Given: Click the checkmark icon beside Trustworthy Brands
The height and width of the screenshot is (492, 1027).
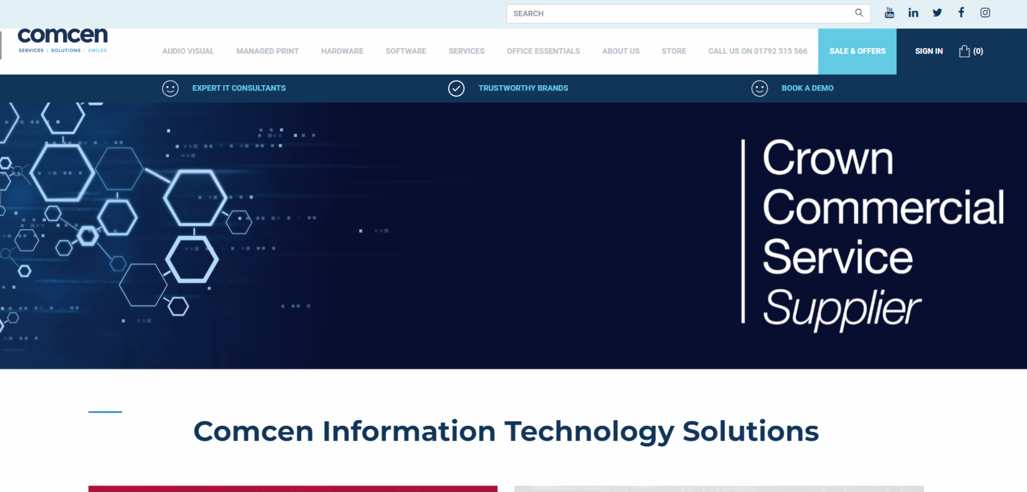Looking at the screenshot, I should [456, 88].
